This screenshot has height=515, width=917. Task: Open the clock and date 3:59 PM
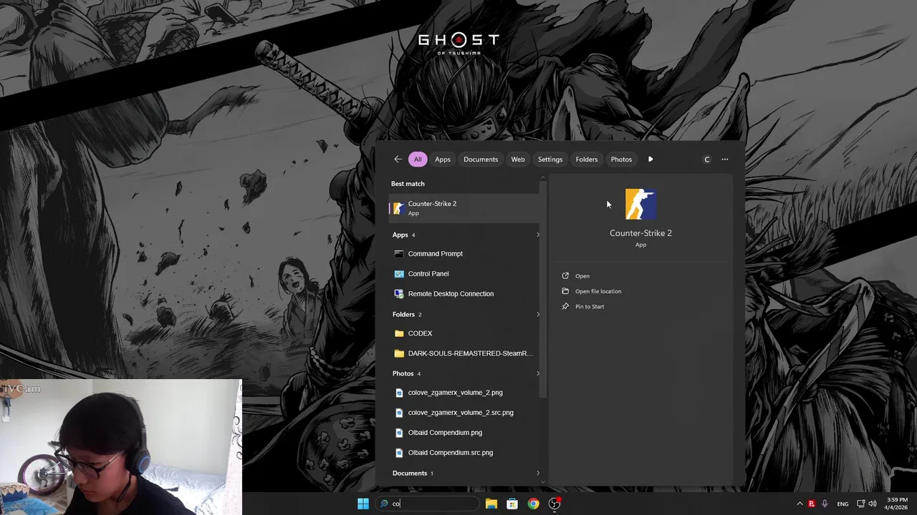pos(897,504)
